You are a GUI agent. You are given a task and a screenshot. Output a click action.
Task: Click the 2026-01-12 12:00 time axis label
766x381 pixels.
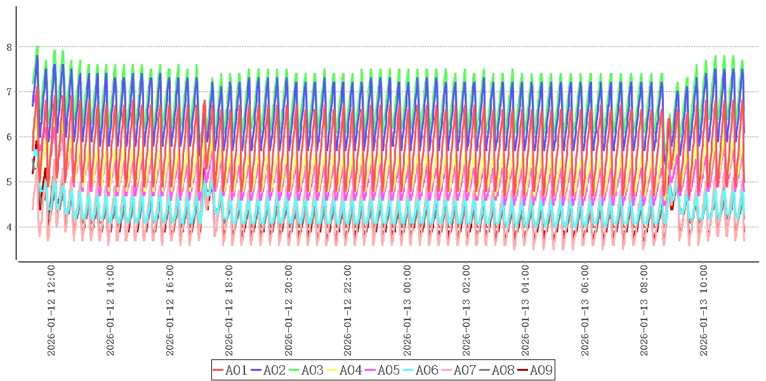51,311
